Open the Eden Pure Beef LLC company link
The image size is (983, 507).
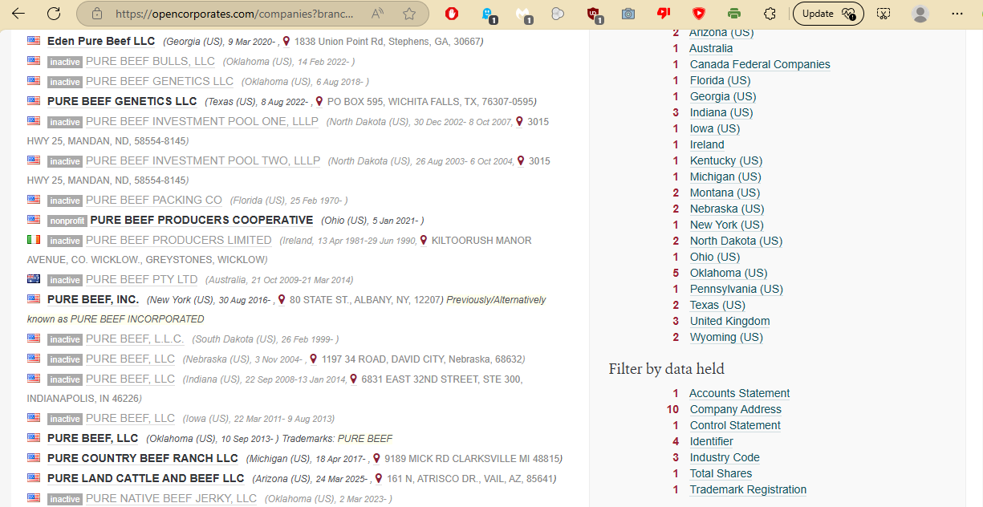tap(101, 41)
